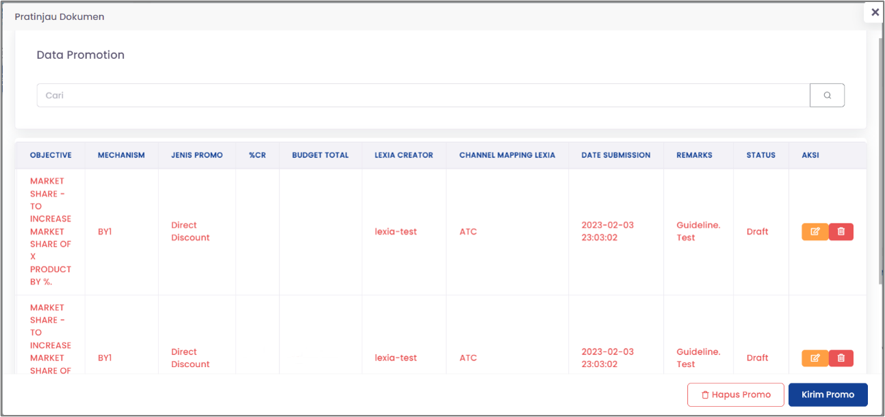Sort by BUDGET TOTAL column header

click(320, 155)
